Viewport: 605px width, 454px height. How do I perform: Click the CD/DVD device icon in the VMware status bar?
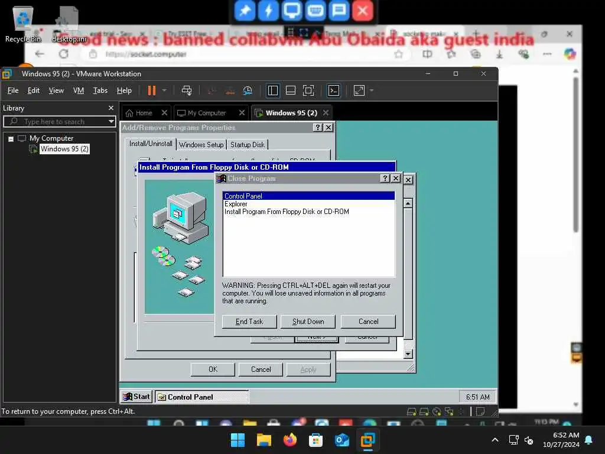[x=437, y=412]
